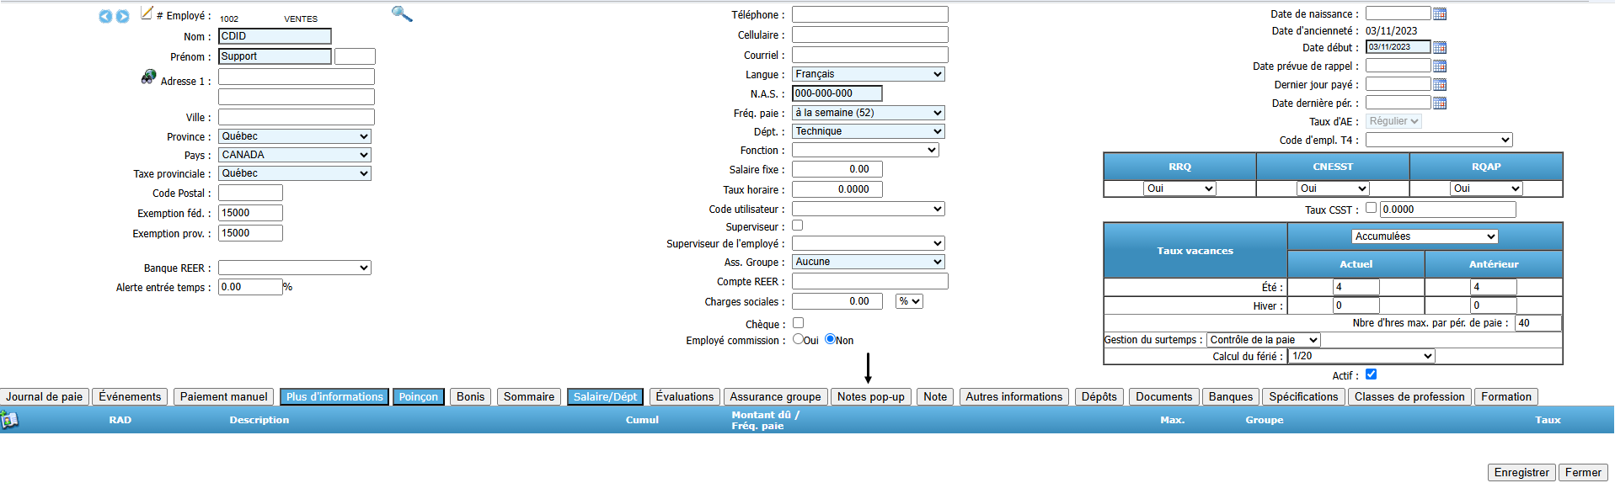The width and height of the screenshot is (1615, 483).
Task: Click the next employee arrow icon
Action: 123,17
